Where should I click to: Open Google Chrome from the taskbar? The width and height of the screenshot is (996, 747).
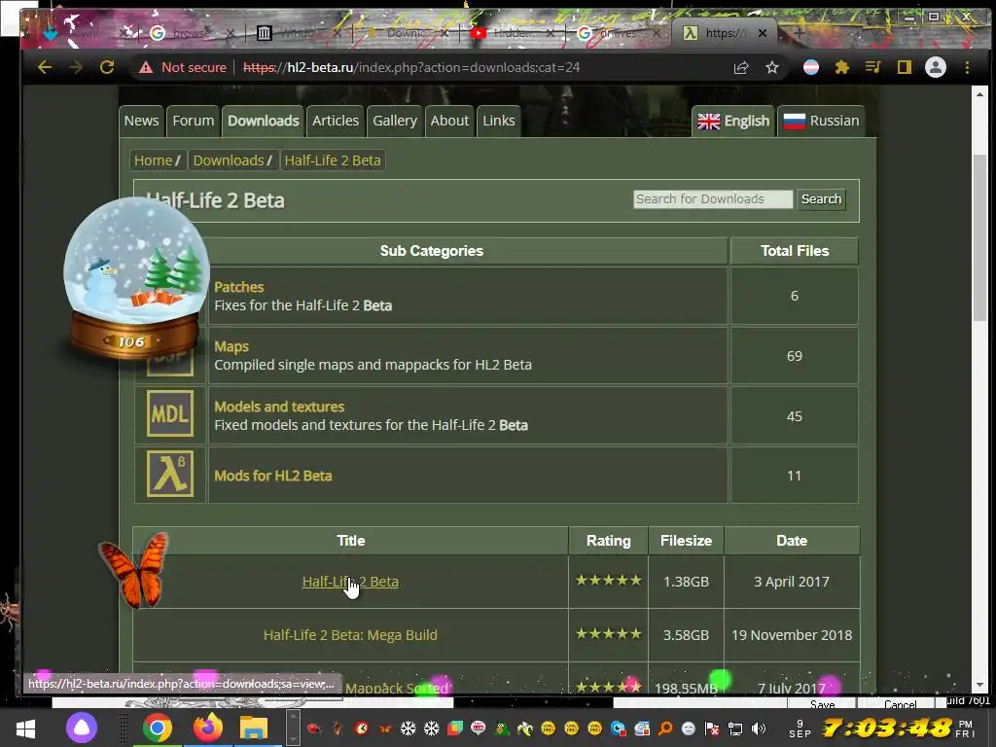[x=157, y=729]
